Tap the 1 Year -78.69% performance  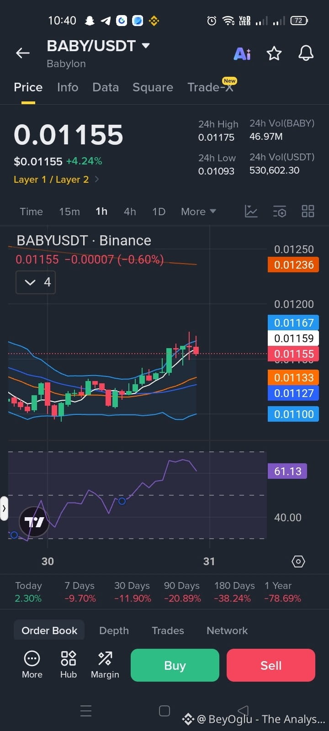coord(283,592)
